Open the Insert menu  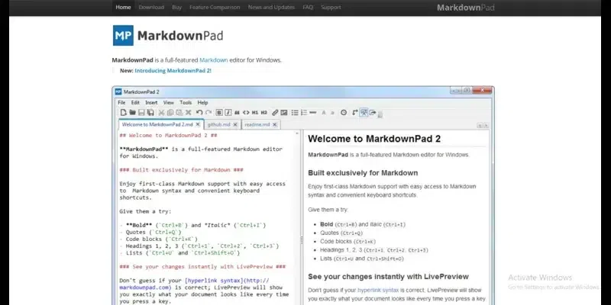click(x=151, y=103)
